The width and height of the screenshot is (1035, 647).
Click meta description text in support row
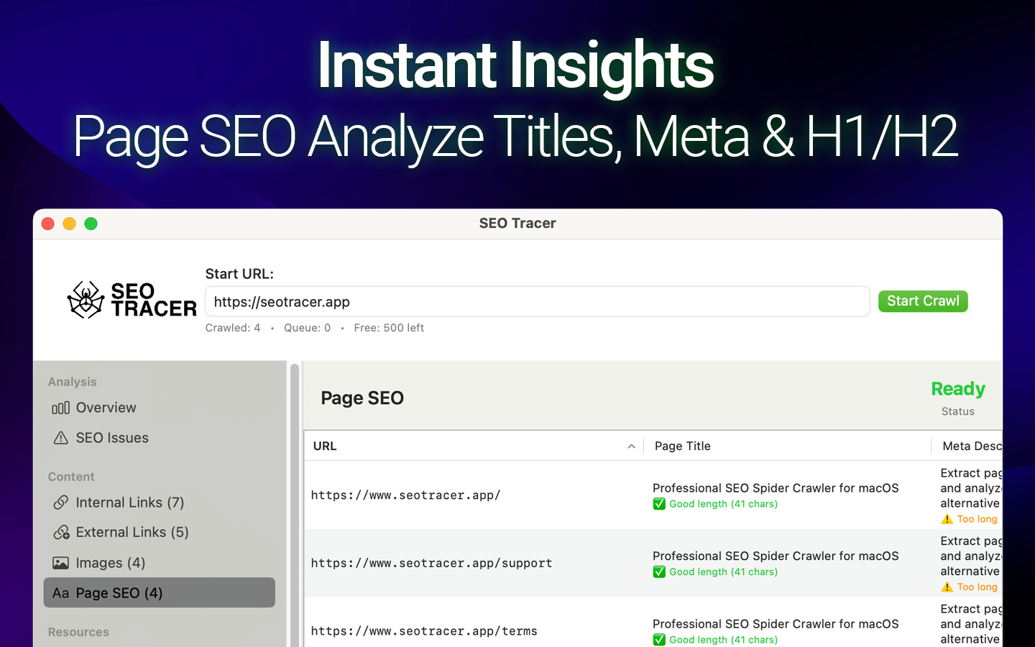tap(971, 556)
